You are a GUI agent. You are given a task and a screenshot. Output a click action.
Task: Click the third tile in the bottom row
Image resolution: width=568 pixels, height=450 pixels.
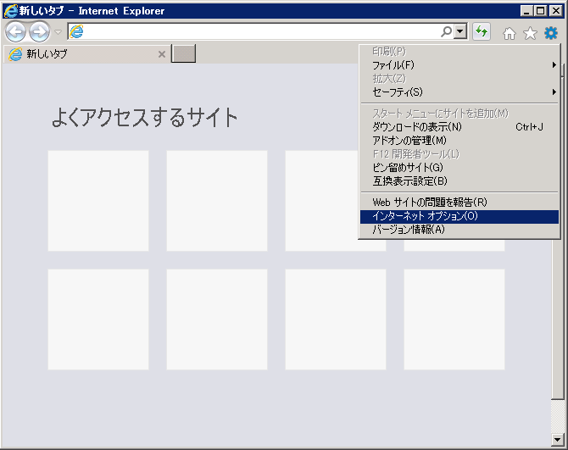click(336, 319)
